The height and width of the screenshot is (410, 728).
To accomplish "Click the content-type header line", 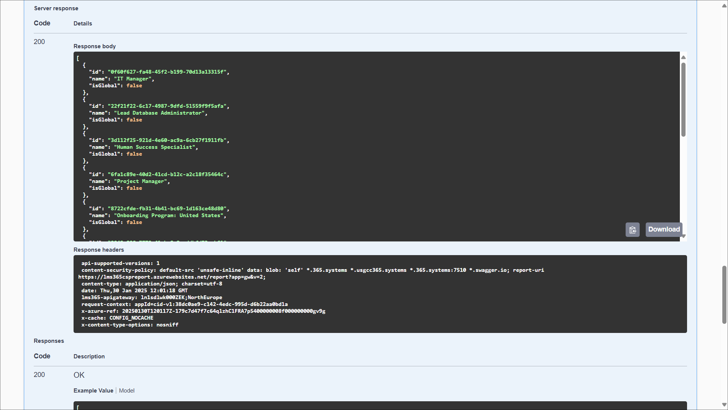I will [x=152, y=284].
